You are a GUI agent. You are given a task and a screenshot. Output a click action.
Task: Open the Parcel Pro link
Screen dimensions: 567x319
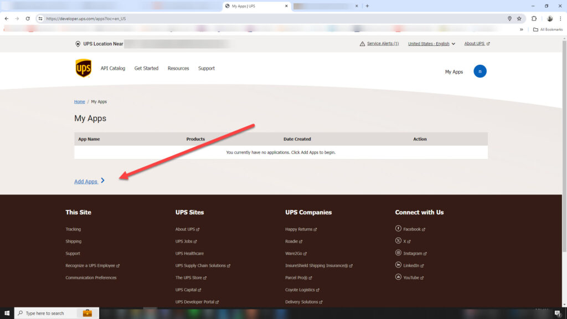pyautogui.click(x=298, y=278)
